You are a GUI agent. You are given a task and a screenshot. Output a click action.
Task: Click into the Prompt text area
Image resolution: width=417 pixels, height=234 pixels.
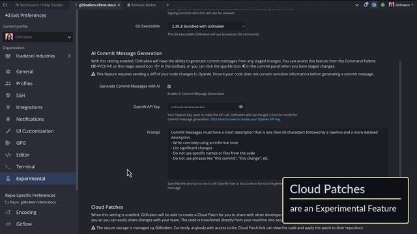(278, 154)
